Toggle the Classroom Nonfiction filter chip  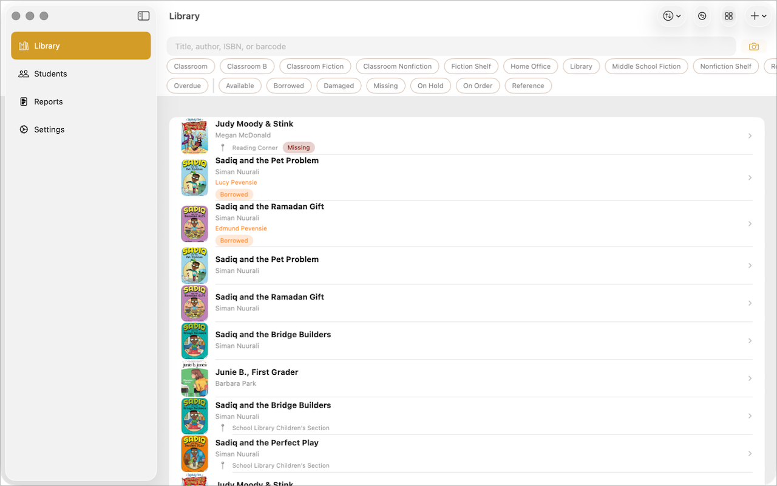pyautogui.click(x=398, y=66)
